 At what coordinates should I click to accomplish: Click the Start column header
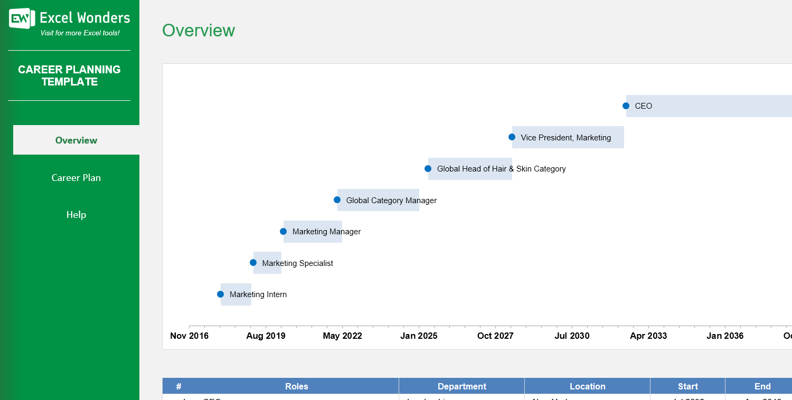[x=687, y=386]
